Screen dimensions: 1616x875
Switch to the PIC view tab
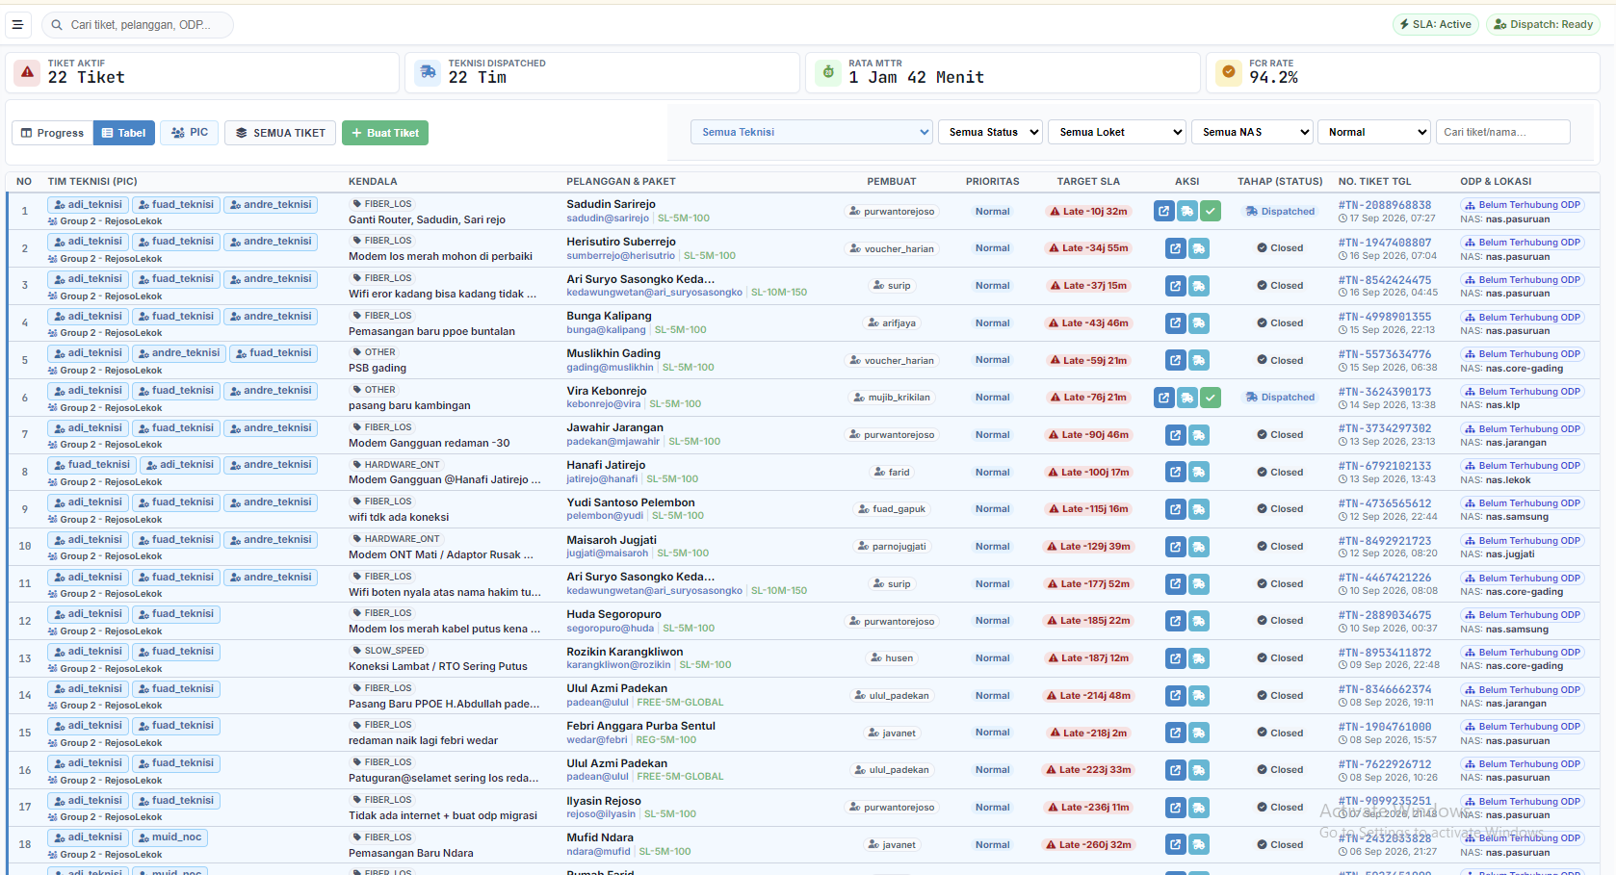190,133
